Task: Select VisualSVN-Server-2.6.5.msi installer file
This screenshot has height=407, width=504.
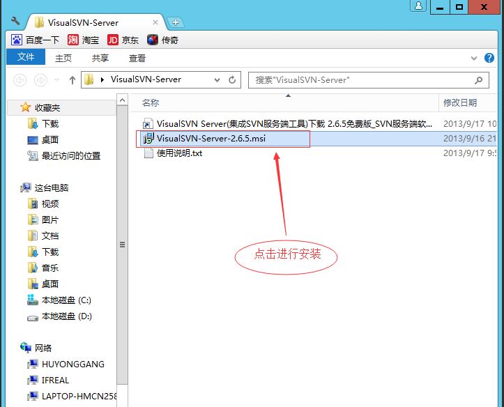Action: [x=211, y=139]
